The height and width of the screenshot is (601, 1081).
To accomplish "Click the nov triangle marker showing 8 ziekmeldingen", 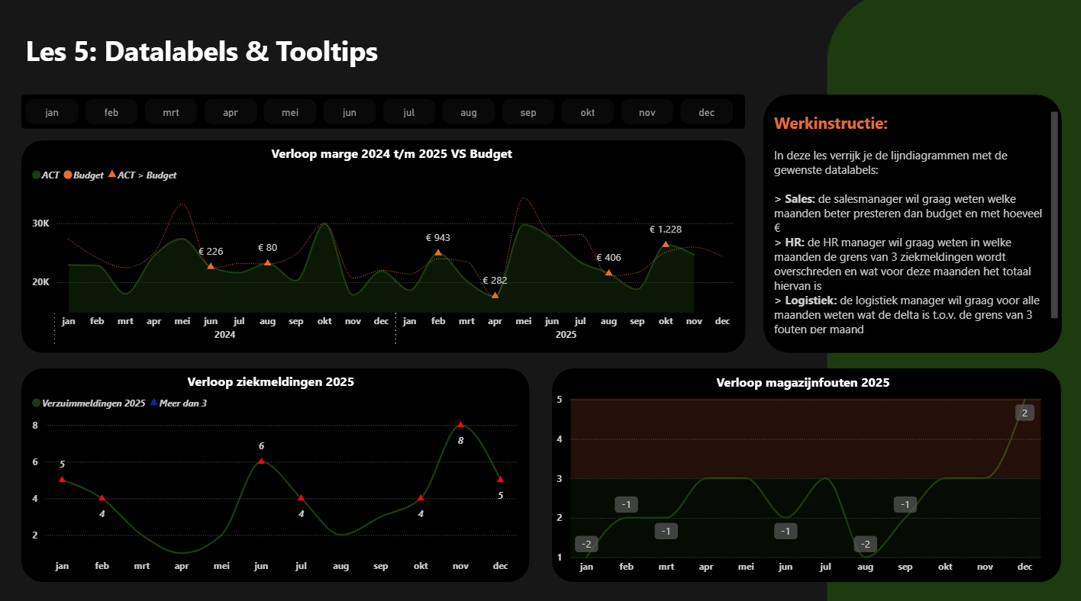I will (x=460, y=424).
